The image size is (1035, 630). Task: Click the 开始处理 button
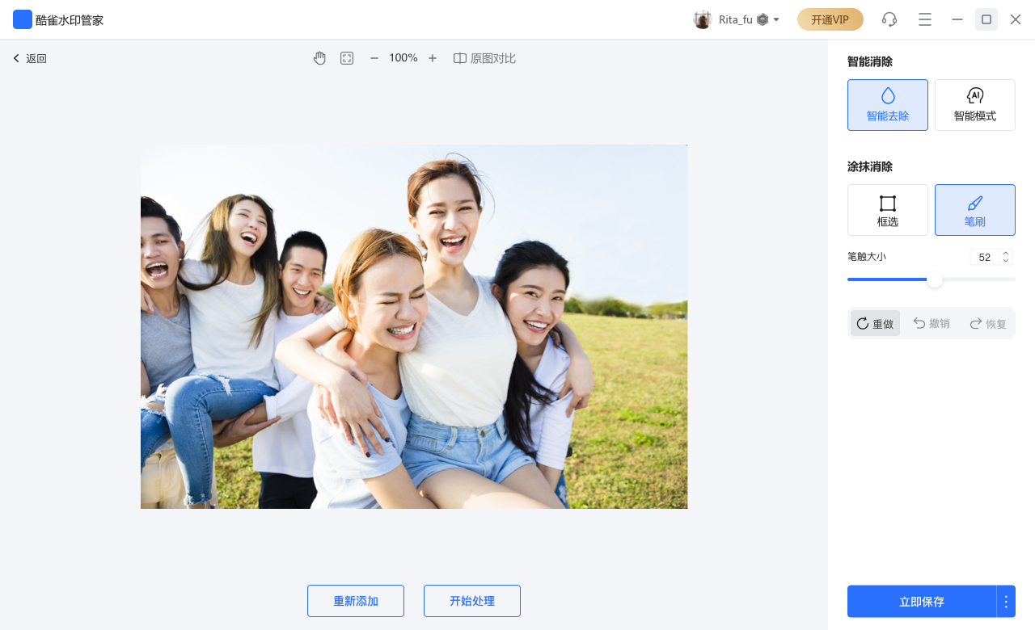click(471, 601)
